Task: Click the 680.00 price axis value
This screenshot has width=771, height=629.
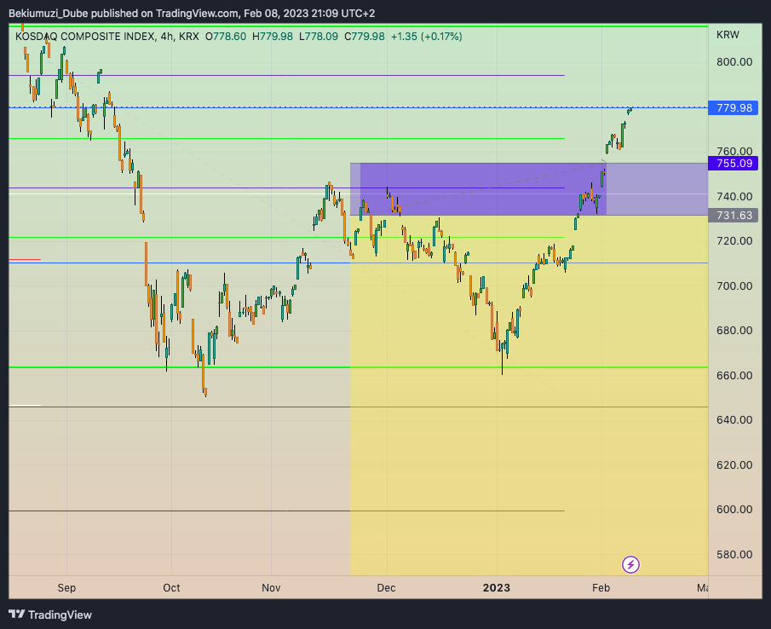Action: (x=734, y=331)
